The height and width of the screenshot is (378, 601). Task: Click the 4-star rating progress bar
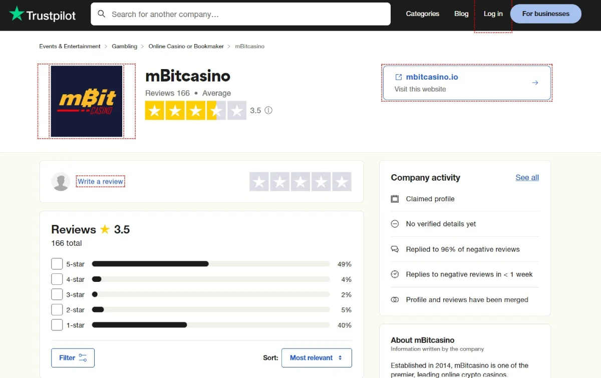pos(210,279)
